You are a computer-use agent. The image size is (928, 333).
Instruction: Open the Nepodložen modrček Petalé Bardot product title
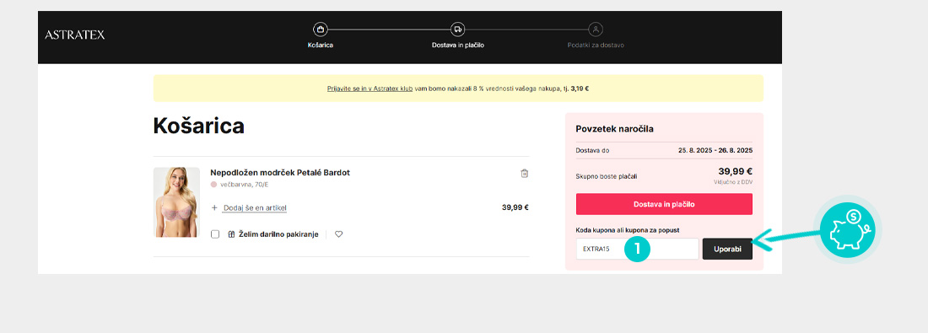pyautogui.click(x=280, y=173)
